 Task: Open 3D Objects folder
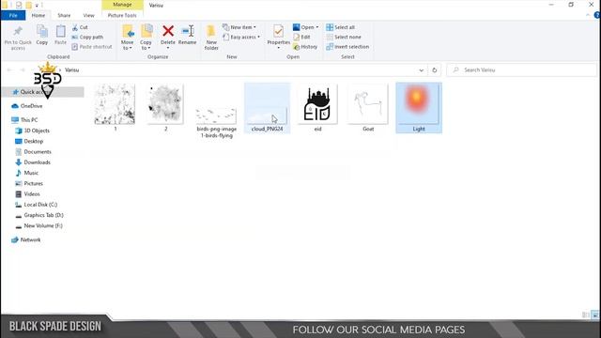pyautogui.click(x=33, y=131)
